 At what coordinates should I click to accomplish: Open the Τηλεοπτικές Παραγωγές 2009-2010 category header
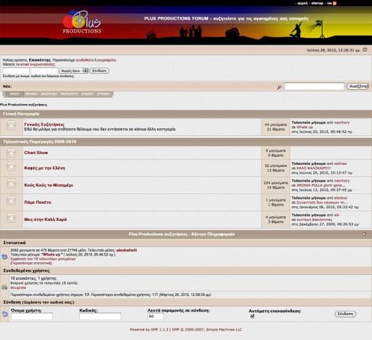point(40,141)
